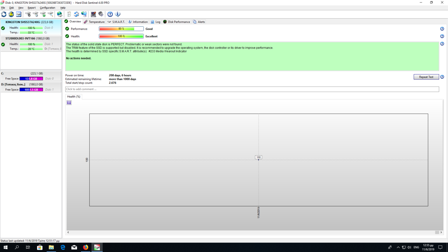Click the KINGSTON temperature 33 °C bar
The width and height of the screenshot is (448, 252).
[x=31, y=33]
